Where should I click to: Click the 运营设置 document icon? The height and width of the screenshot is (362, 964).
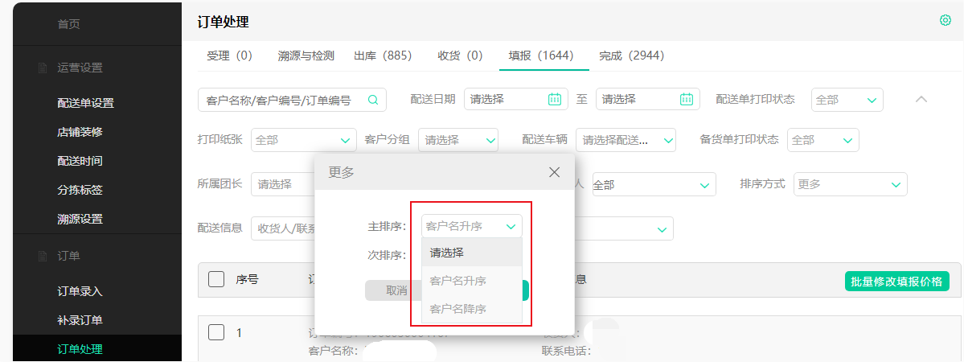coord(43,68)
